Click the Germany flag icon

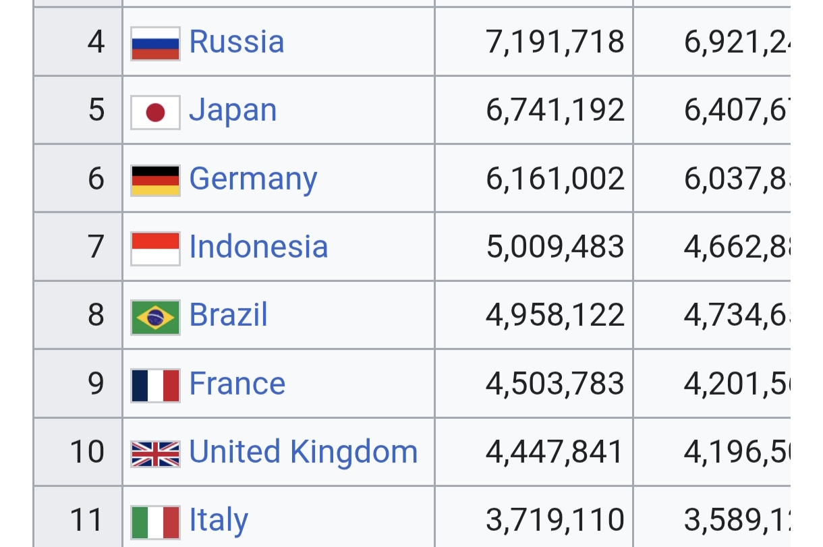(x=155, y=180)
